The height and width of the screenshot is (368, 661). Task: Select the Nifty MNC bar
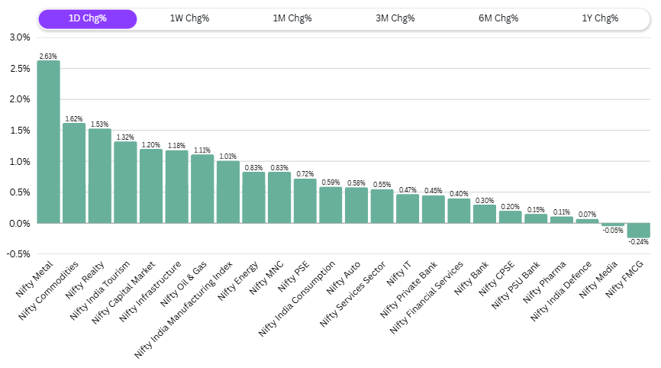coord(279,198)
